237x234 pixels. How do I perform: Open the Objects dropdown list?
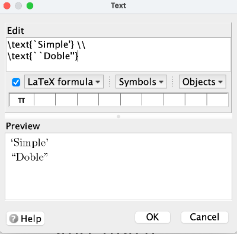(203, 82)
